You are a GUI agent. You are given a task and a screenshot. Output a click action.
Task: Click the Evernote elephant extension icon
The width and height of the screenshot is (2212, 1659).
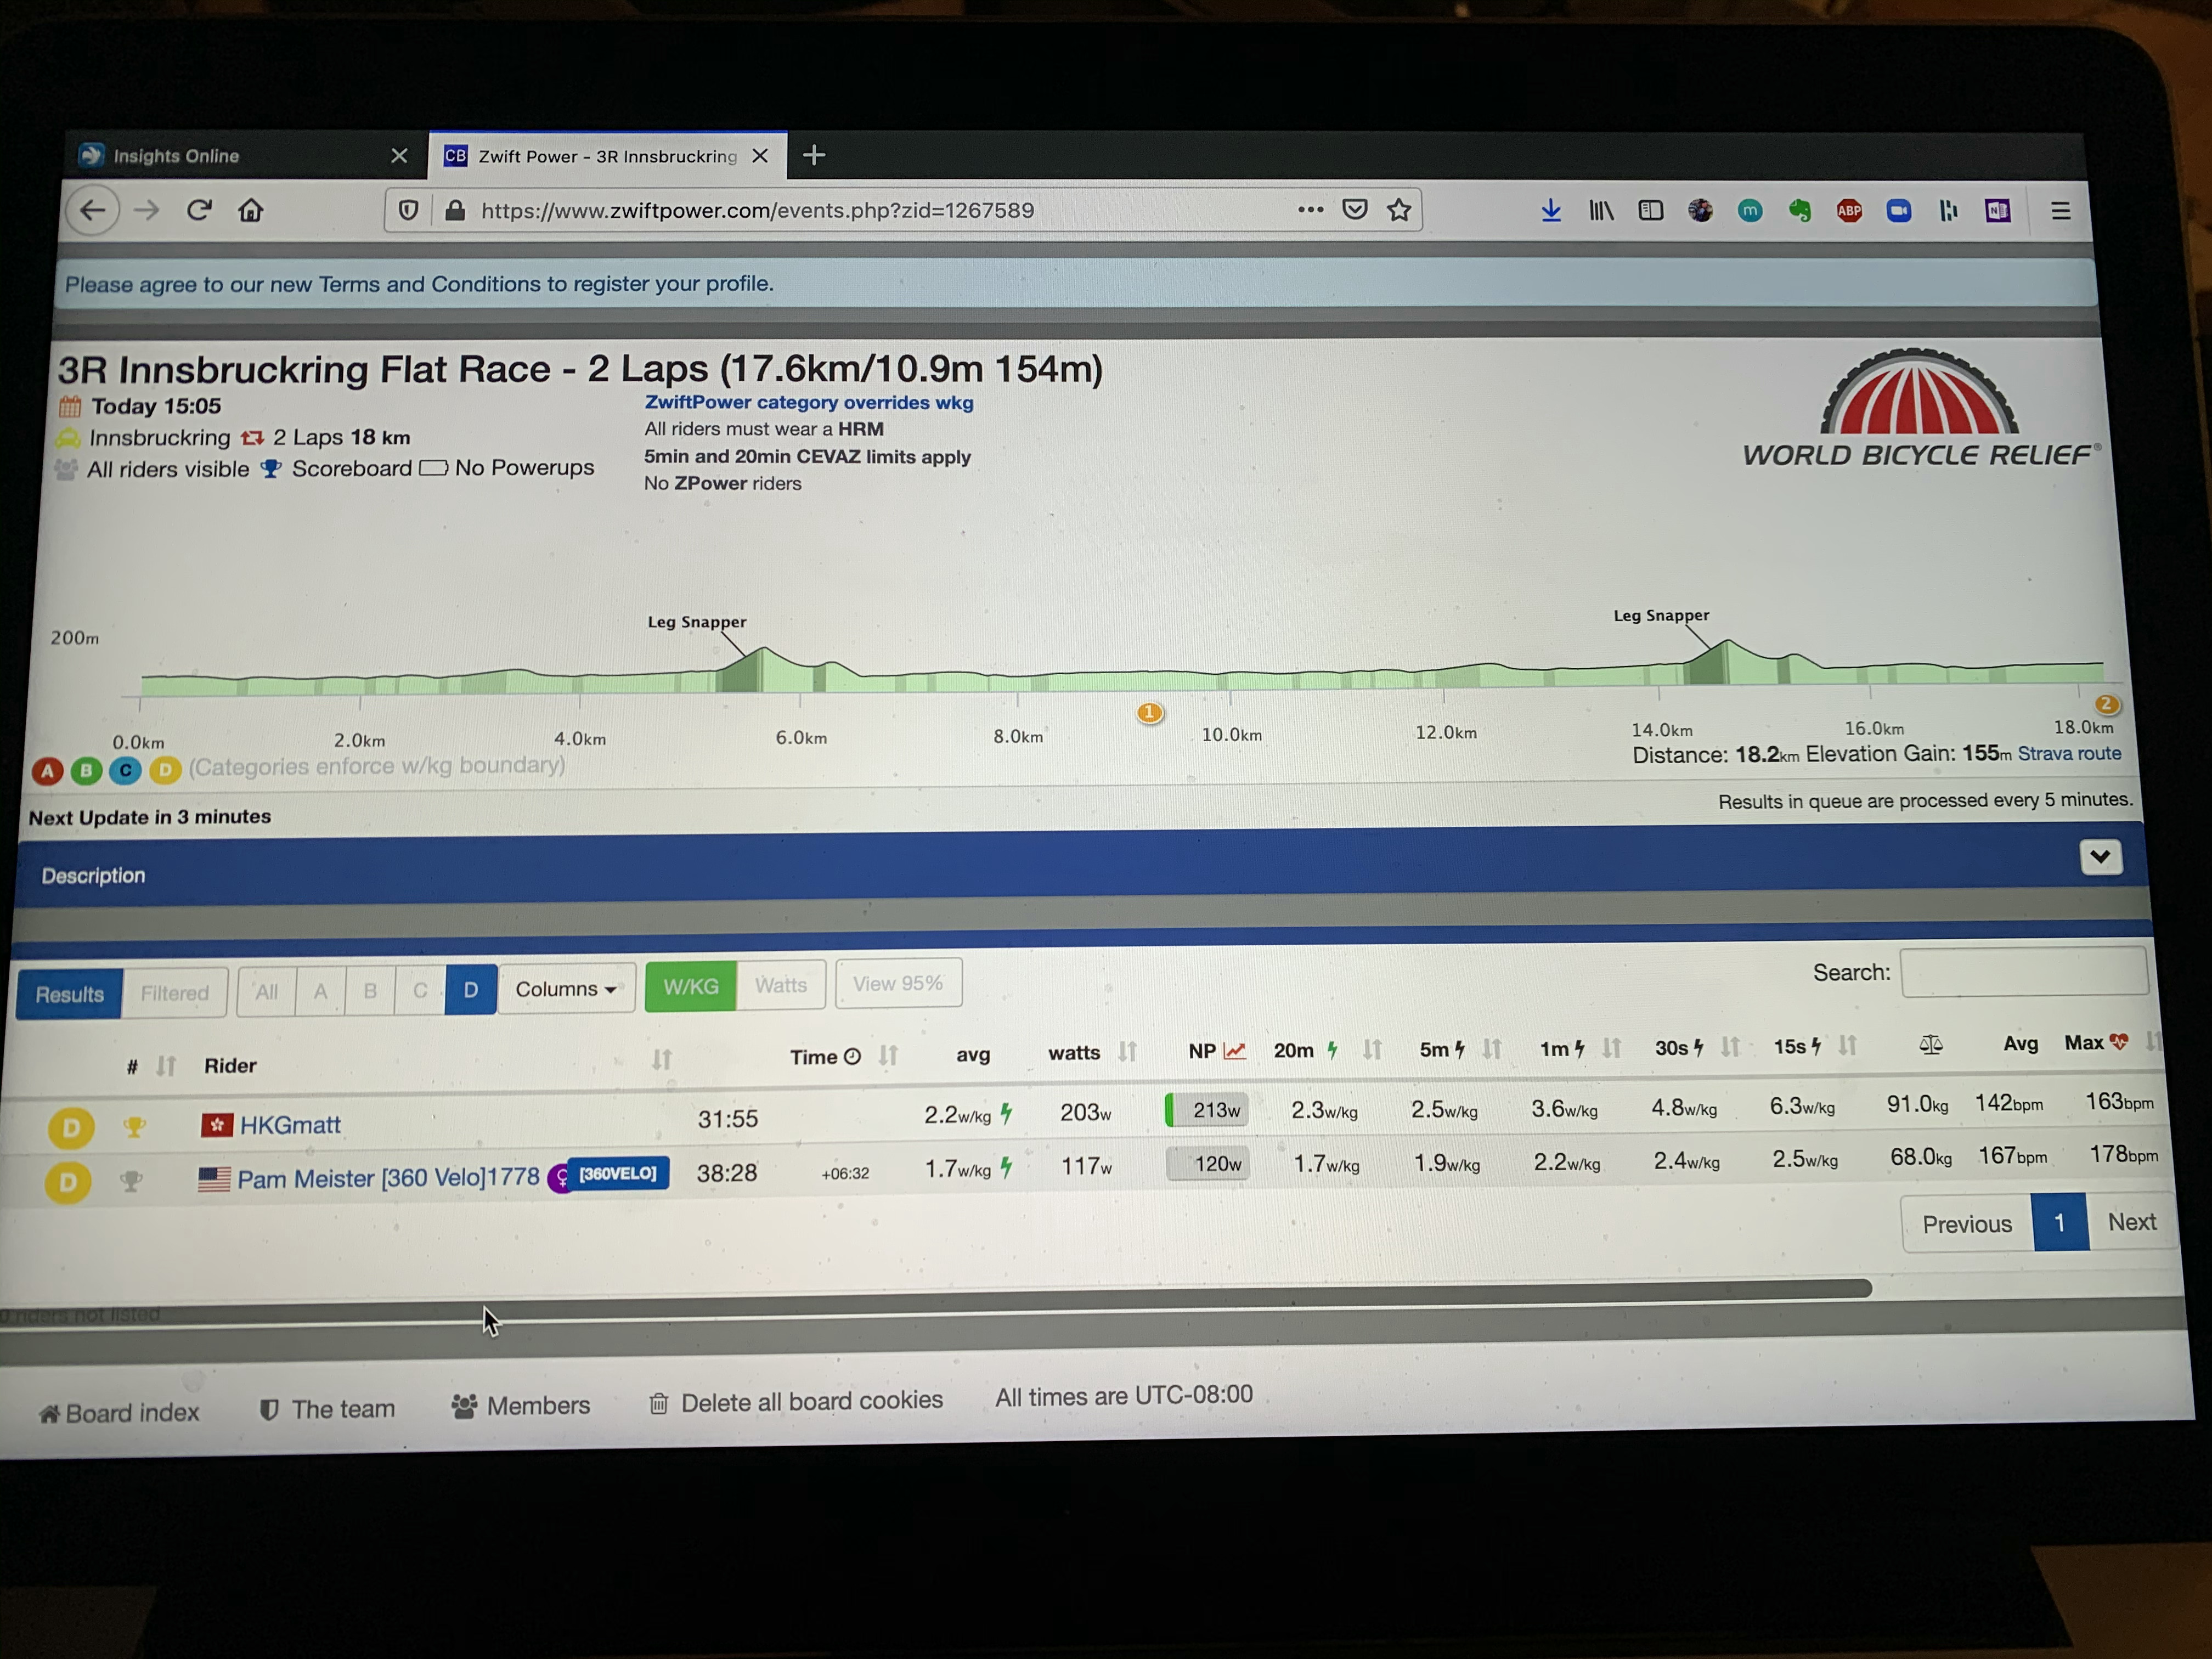(1800, 210)
